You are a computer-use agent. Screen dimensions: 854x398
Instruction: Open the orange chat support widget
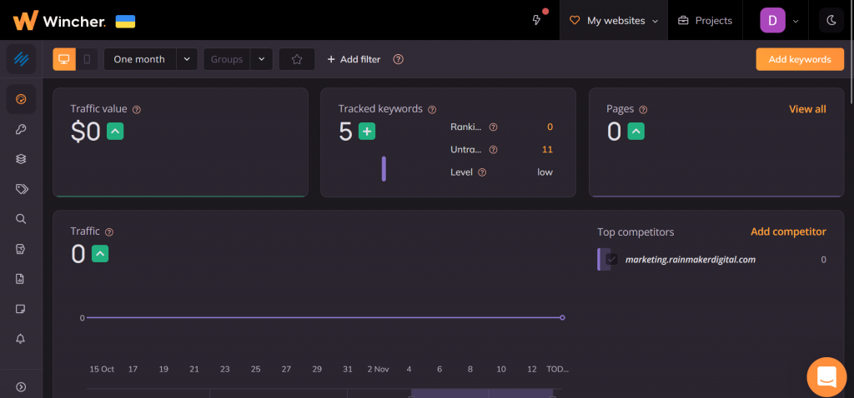coord(826,376)
